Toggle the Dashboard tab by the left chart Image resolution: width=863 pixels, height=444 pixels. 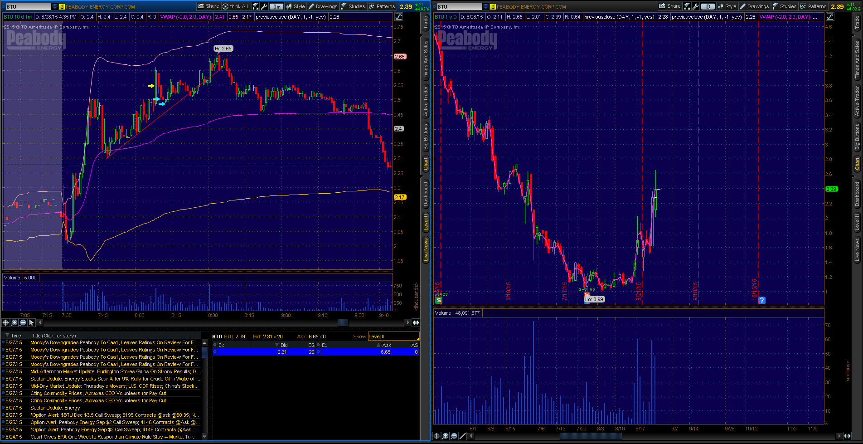tap(426, 194)
